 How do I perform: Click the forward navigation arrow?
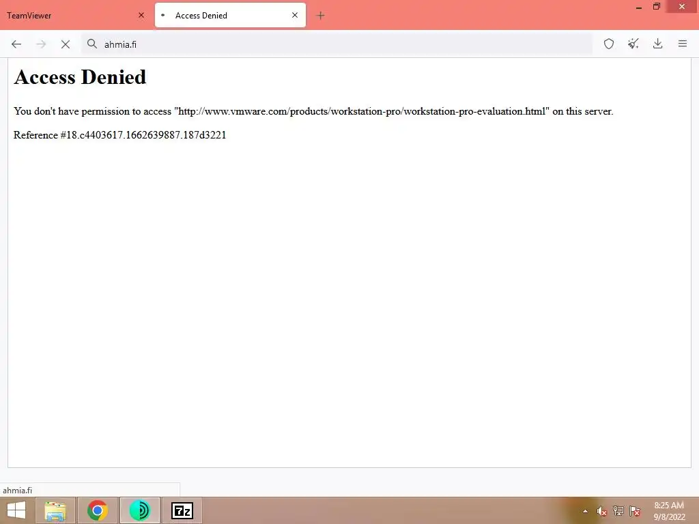[x=41, y=44]
